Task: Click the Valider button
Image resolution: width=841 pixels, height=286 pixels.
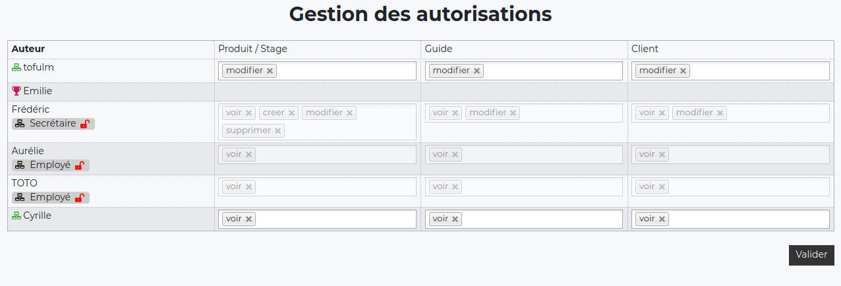Action: tap(811, 255)
